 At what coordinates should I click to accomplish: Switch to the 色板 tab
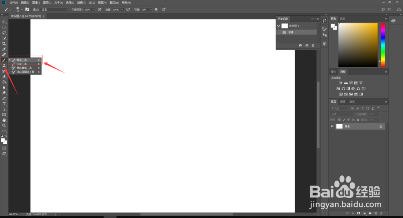tap(342, 19)
